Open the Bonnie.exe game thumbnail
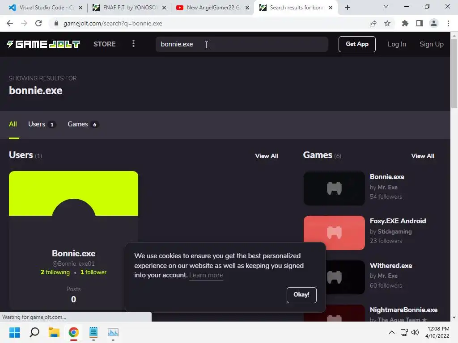 (x=334, y=188)
